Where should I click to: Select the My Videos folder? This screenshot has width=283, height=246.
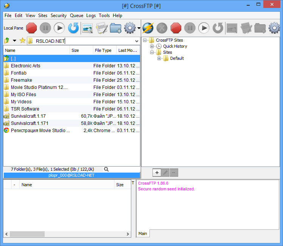(72, 102)
